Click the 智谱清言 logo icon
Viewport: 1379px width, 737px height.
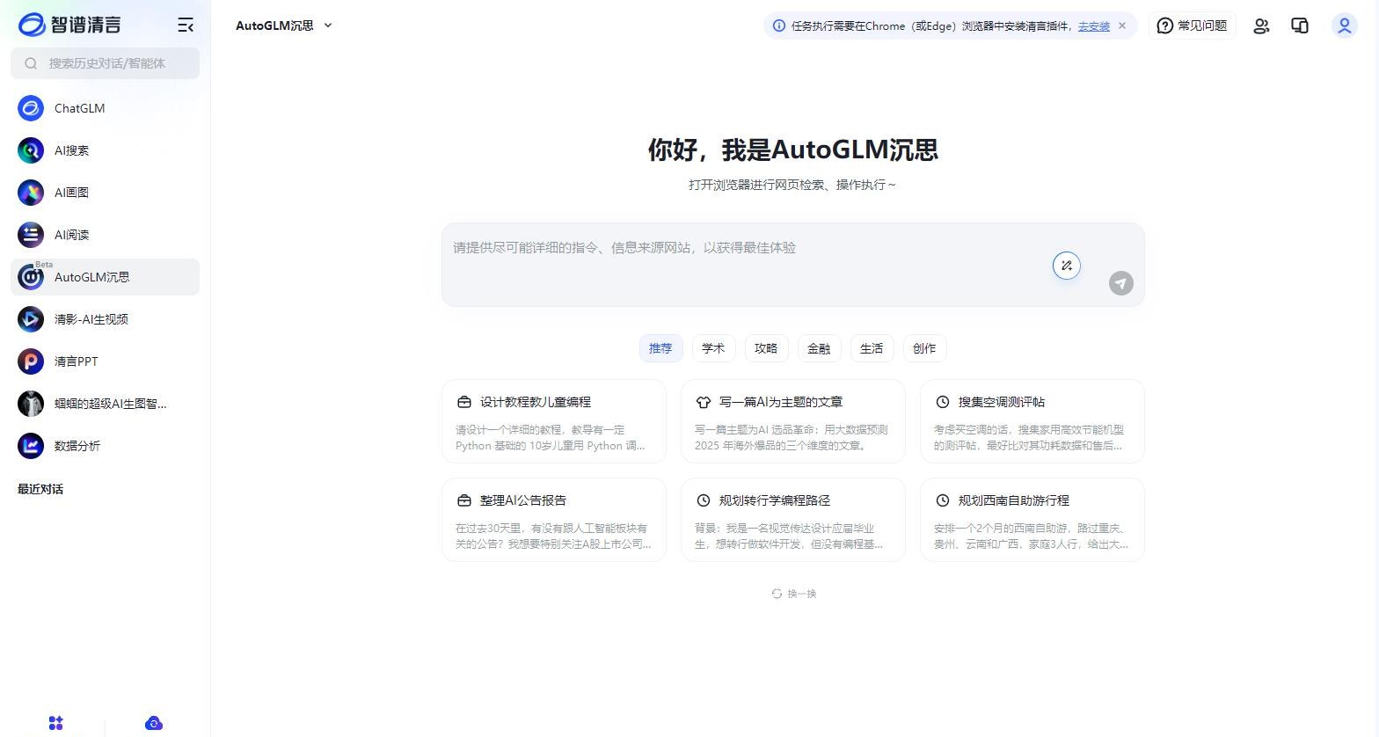pyautogui.click(x=32, y=25)
